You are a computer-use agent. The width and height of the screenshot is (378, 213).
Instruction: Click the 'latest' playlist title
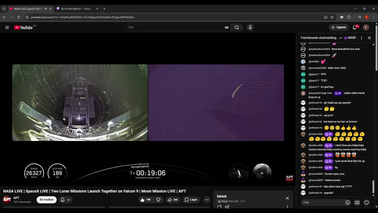click(221, 196)
